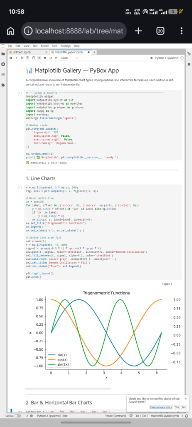Copy the selected cell
This screenshot has height=427, width=192.
click(28, 58)
